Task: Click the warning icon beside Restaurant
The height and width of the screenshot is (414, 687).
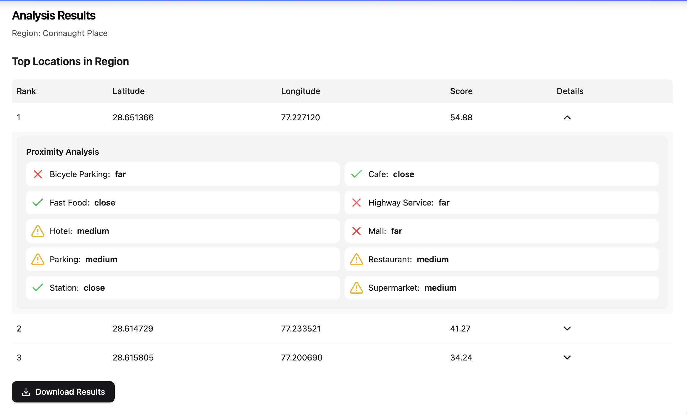Action: click(x=357, y=259)
